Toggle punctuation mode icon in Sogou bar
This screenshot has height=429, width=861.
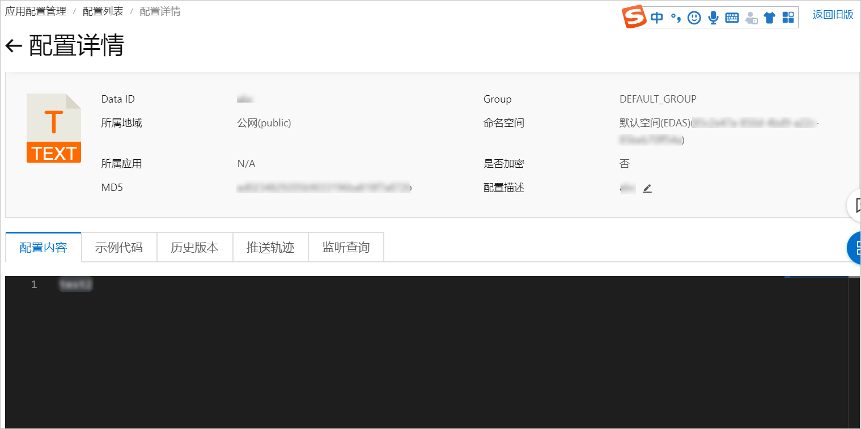676,18
